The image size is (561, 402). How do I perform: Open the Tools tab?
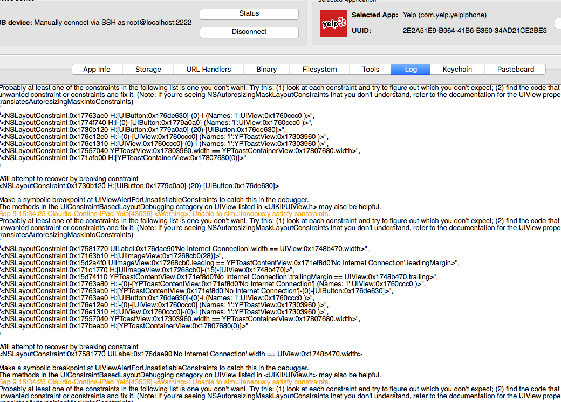[x=371, y=70]
